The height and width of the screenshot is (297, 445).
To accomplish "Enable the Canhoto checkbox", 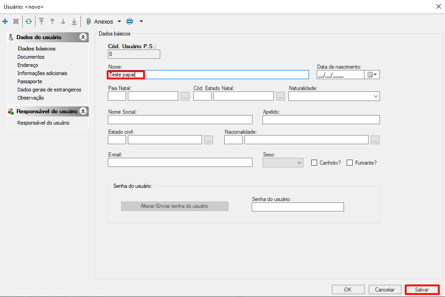I will (314, 163).
